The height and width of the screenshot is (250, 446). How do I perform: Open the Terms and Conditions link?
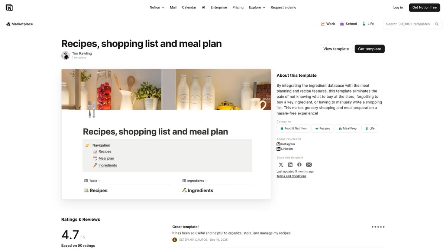point(291,176)
